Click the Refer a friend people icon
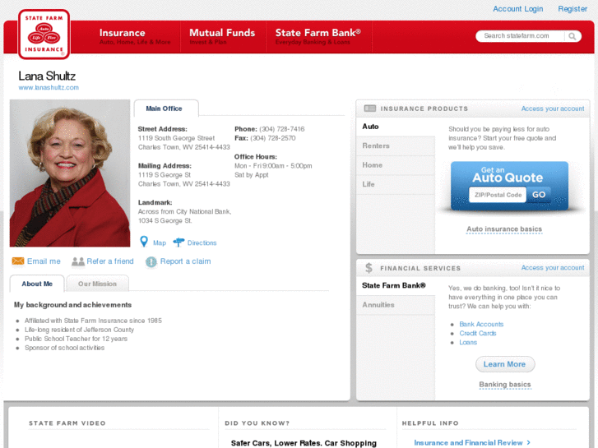 click(78, 261)
